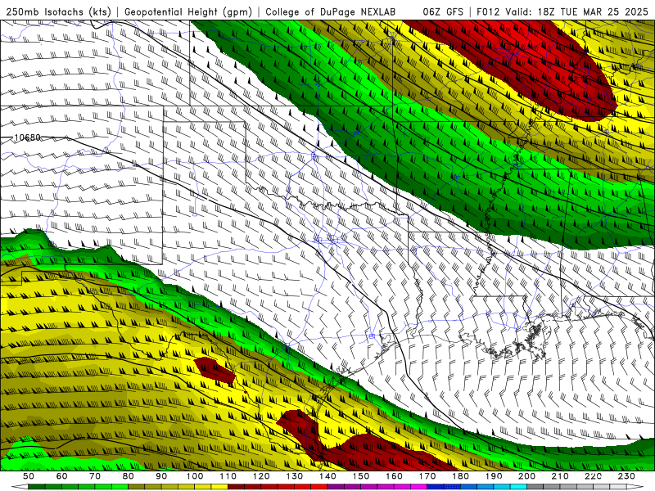
Task: Click the "F012 Valid: 18Z TUE MAR 25 2025" text
Action: click(562, 11)
